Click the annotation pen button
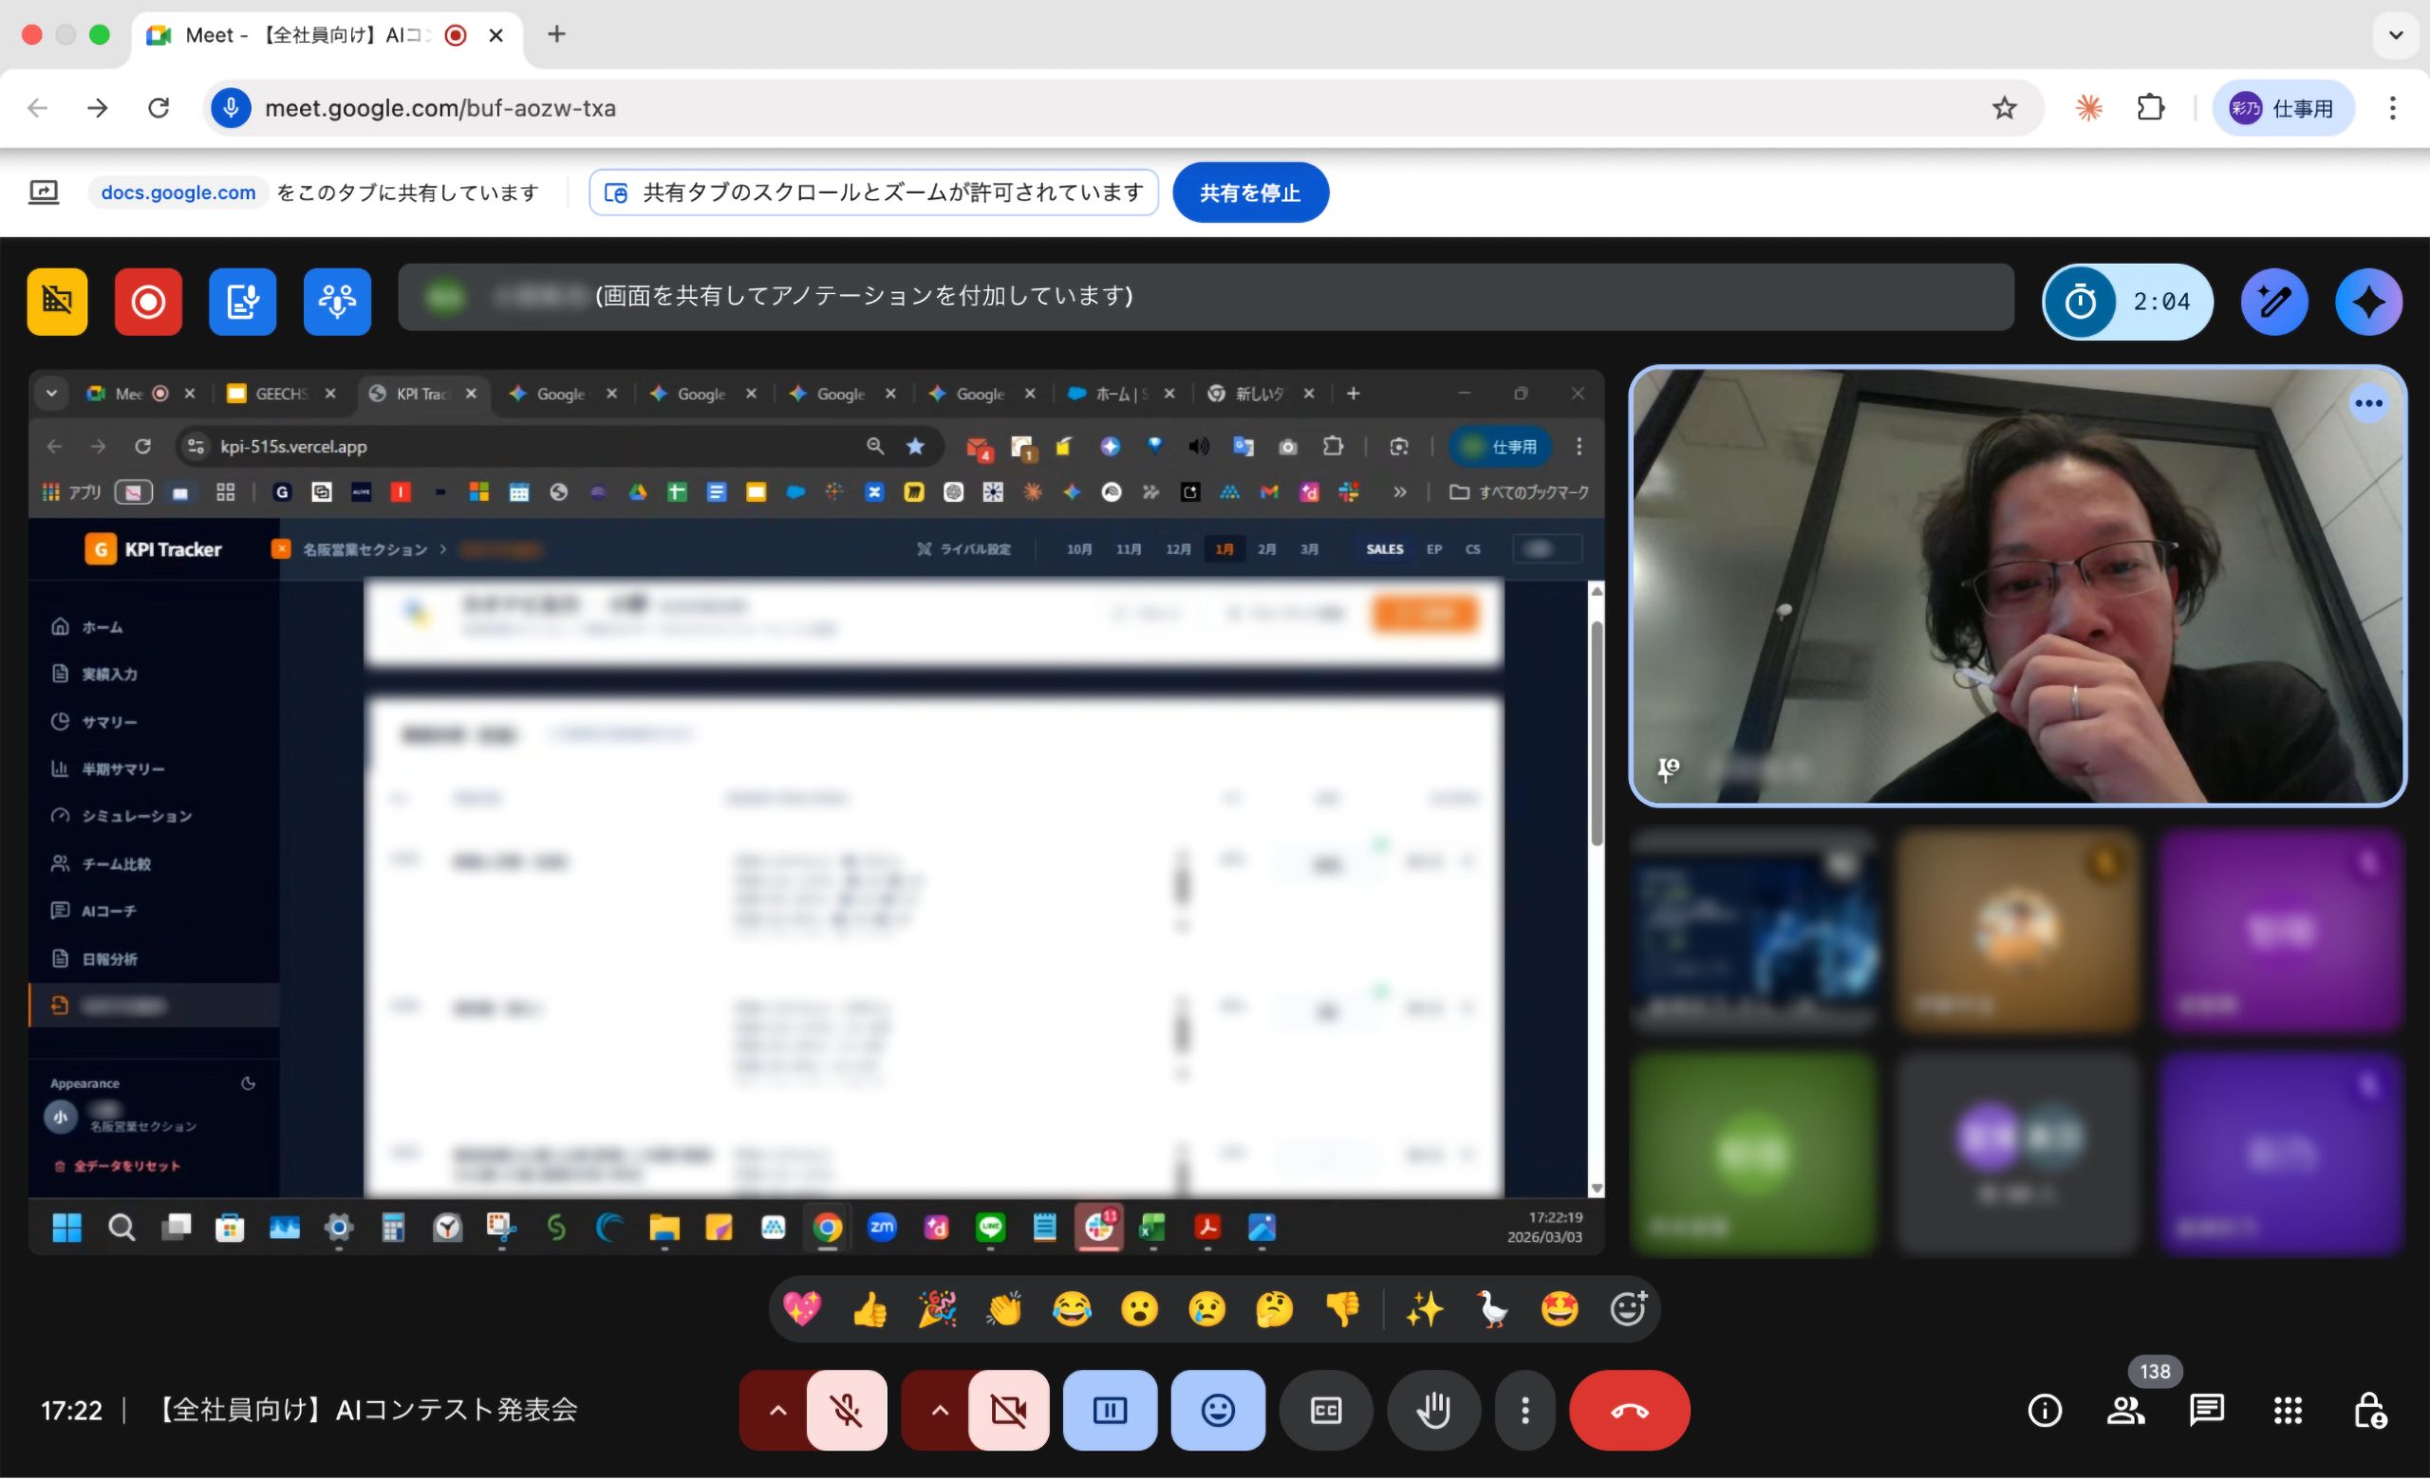2430x1479 pixels. tap(2273, 302)
